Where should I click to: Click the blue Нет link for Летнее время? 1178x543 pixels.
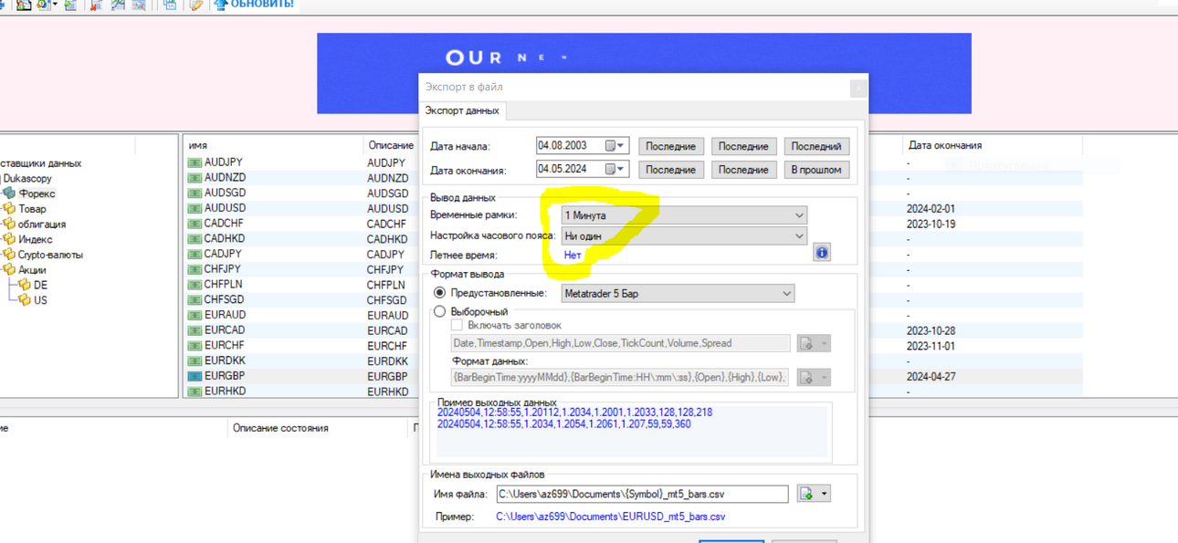click(x=573, y=255)
